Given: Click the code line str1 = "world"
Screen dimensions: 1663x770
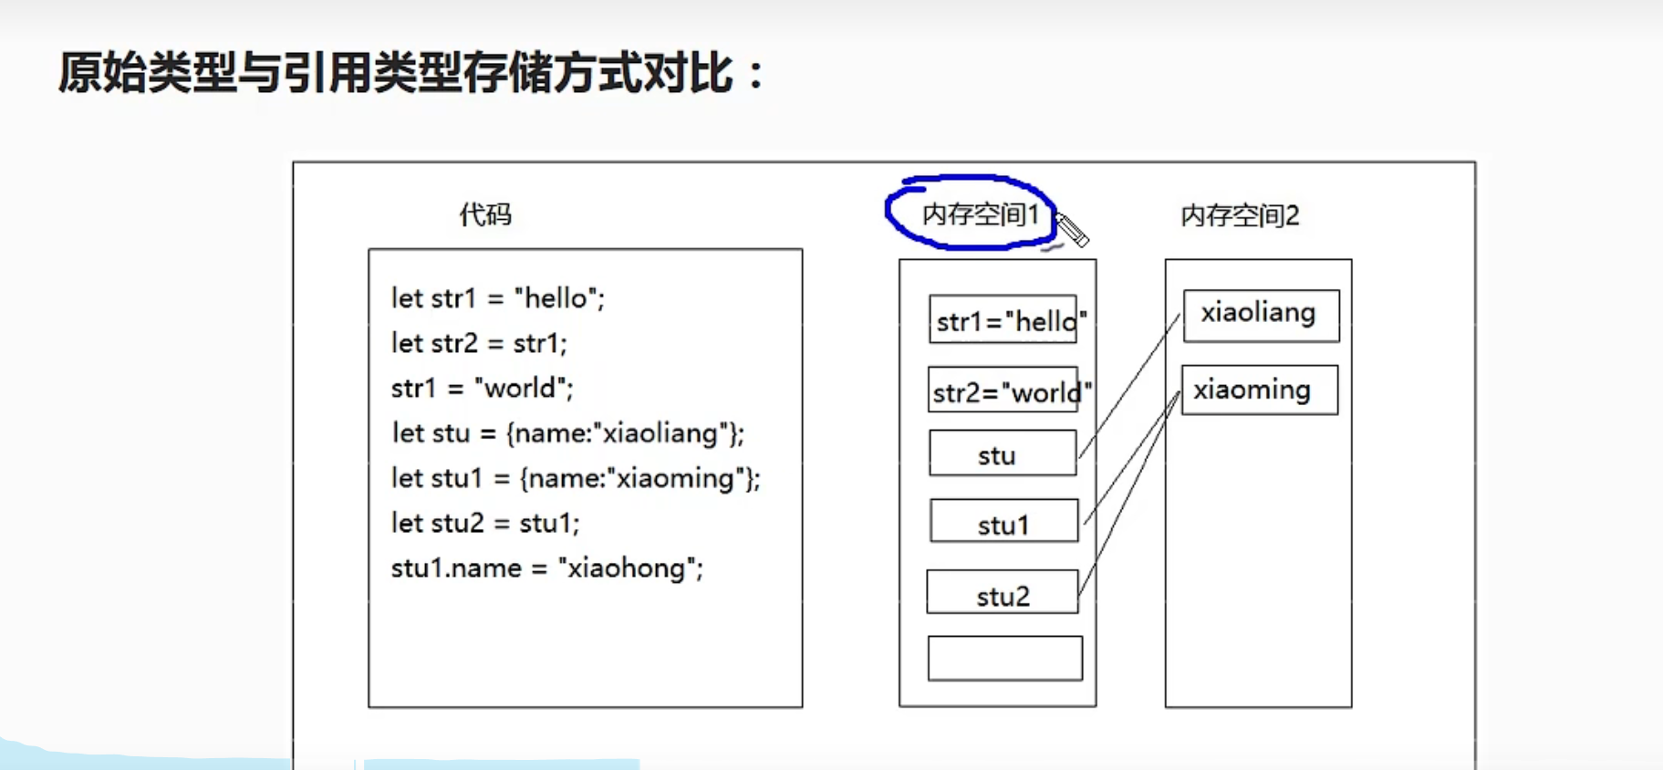Looking at the screenshot, I should [x=482, y=388].
